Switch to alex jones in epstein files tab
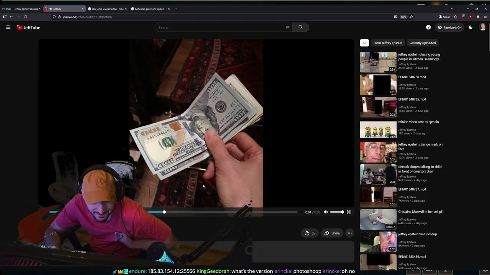Viewport: 490px width, 275px height. click(107, 9)
